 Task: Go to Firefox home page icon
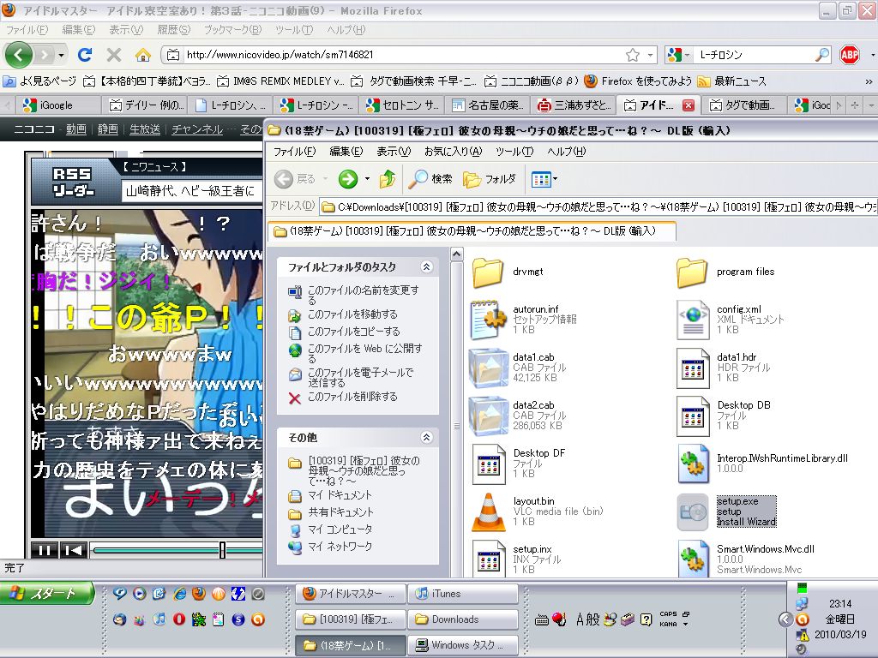(143, 55)
